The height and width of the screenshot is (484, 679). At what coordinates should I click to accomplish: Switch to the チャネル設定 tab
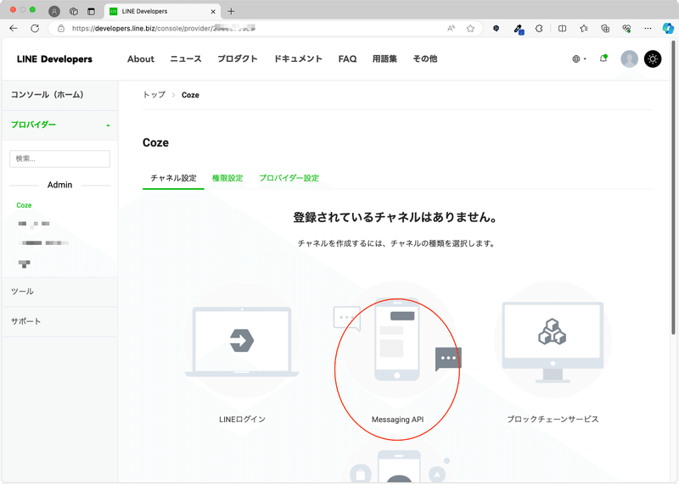pyautogui.click(x=173, y=178)
